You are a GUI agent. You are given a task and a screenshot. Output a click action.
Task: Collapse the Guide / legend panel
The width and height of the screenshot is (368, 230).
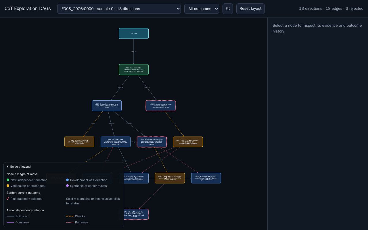click(x=19, y=166)
